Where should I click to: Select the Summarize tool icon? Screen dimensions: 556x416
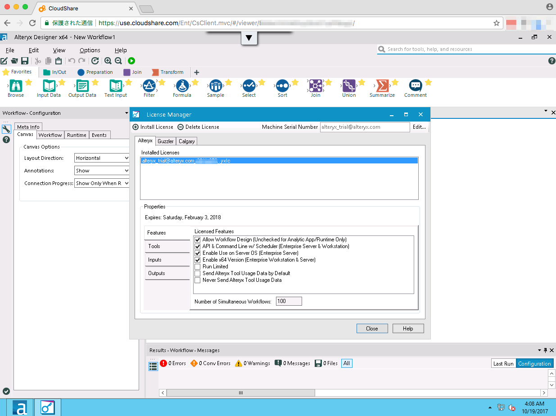click(382, 86)
